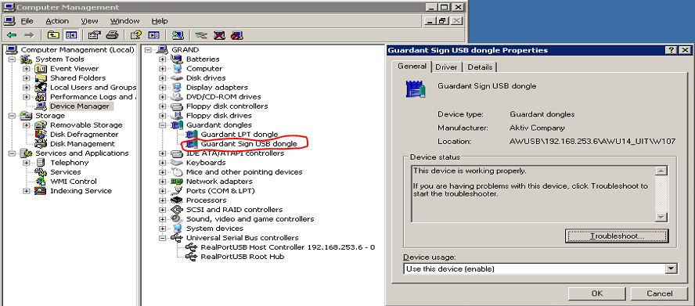695x306 pixels.
Task: Click the Processors category icon
Action: 176,200
